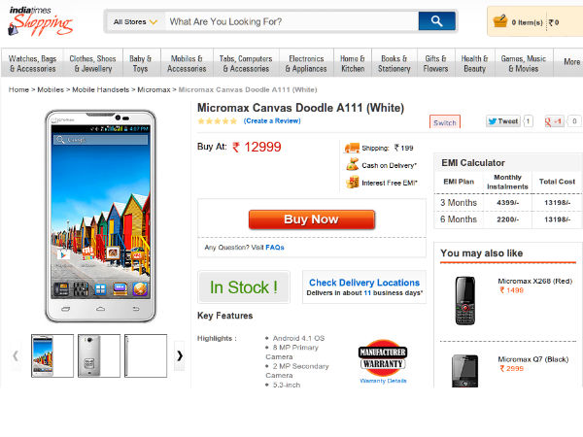This screenshot has width=583, height=437.
Task: Open the Check Delivery Locations link
Action: 364,283
